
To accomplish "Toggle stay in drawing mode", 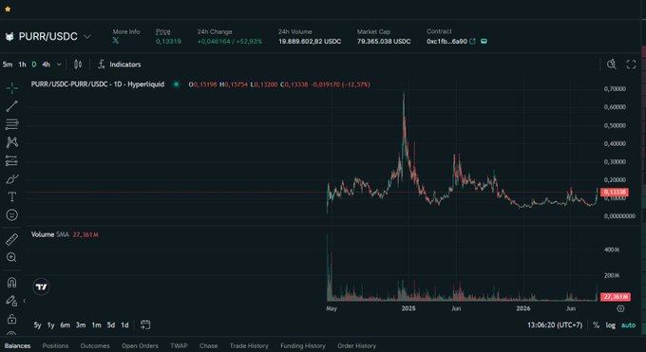I will (12, 301).
